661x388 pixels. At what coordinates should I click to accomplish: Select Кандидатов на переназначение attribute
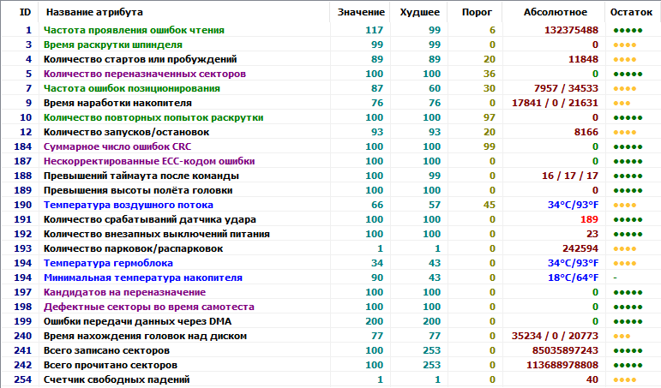pyautogui.click(x=125, y=292)
